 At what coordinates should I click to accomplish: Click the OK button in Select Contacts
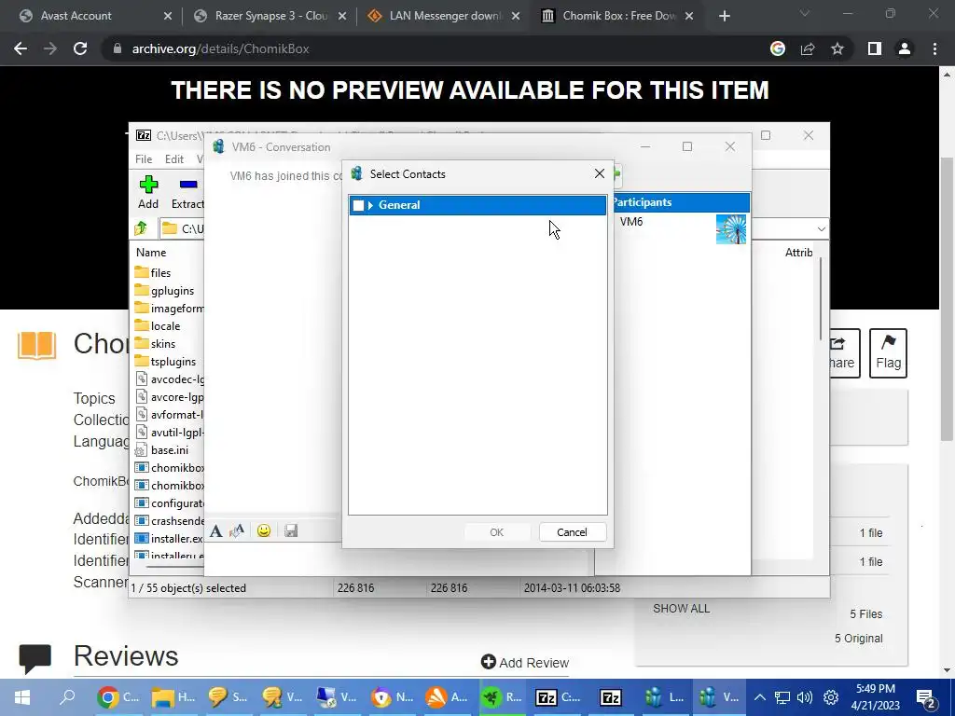pyautogui.click(x=496, y=532)
